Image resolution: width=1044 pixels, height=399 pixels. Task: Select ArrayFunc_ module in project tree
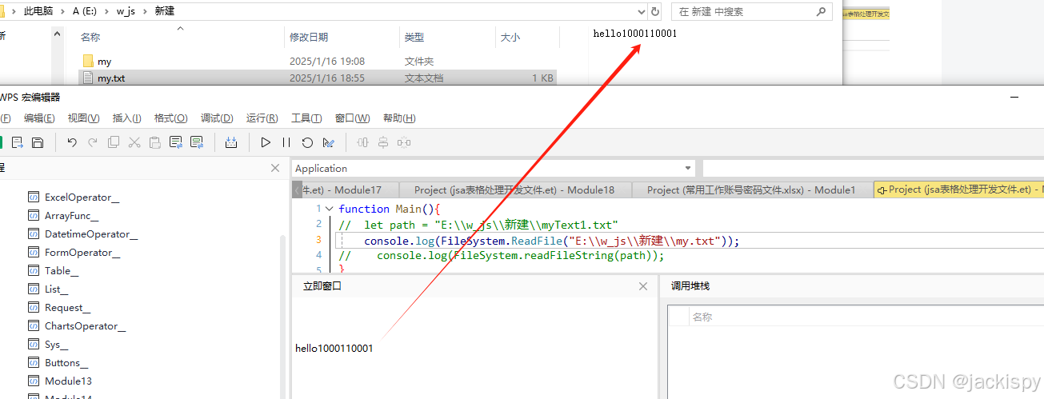[71, 215]
